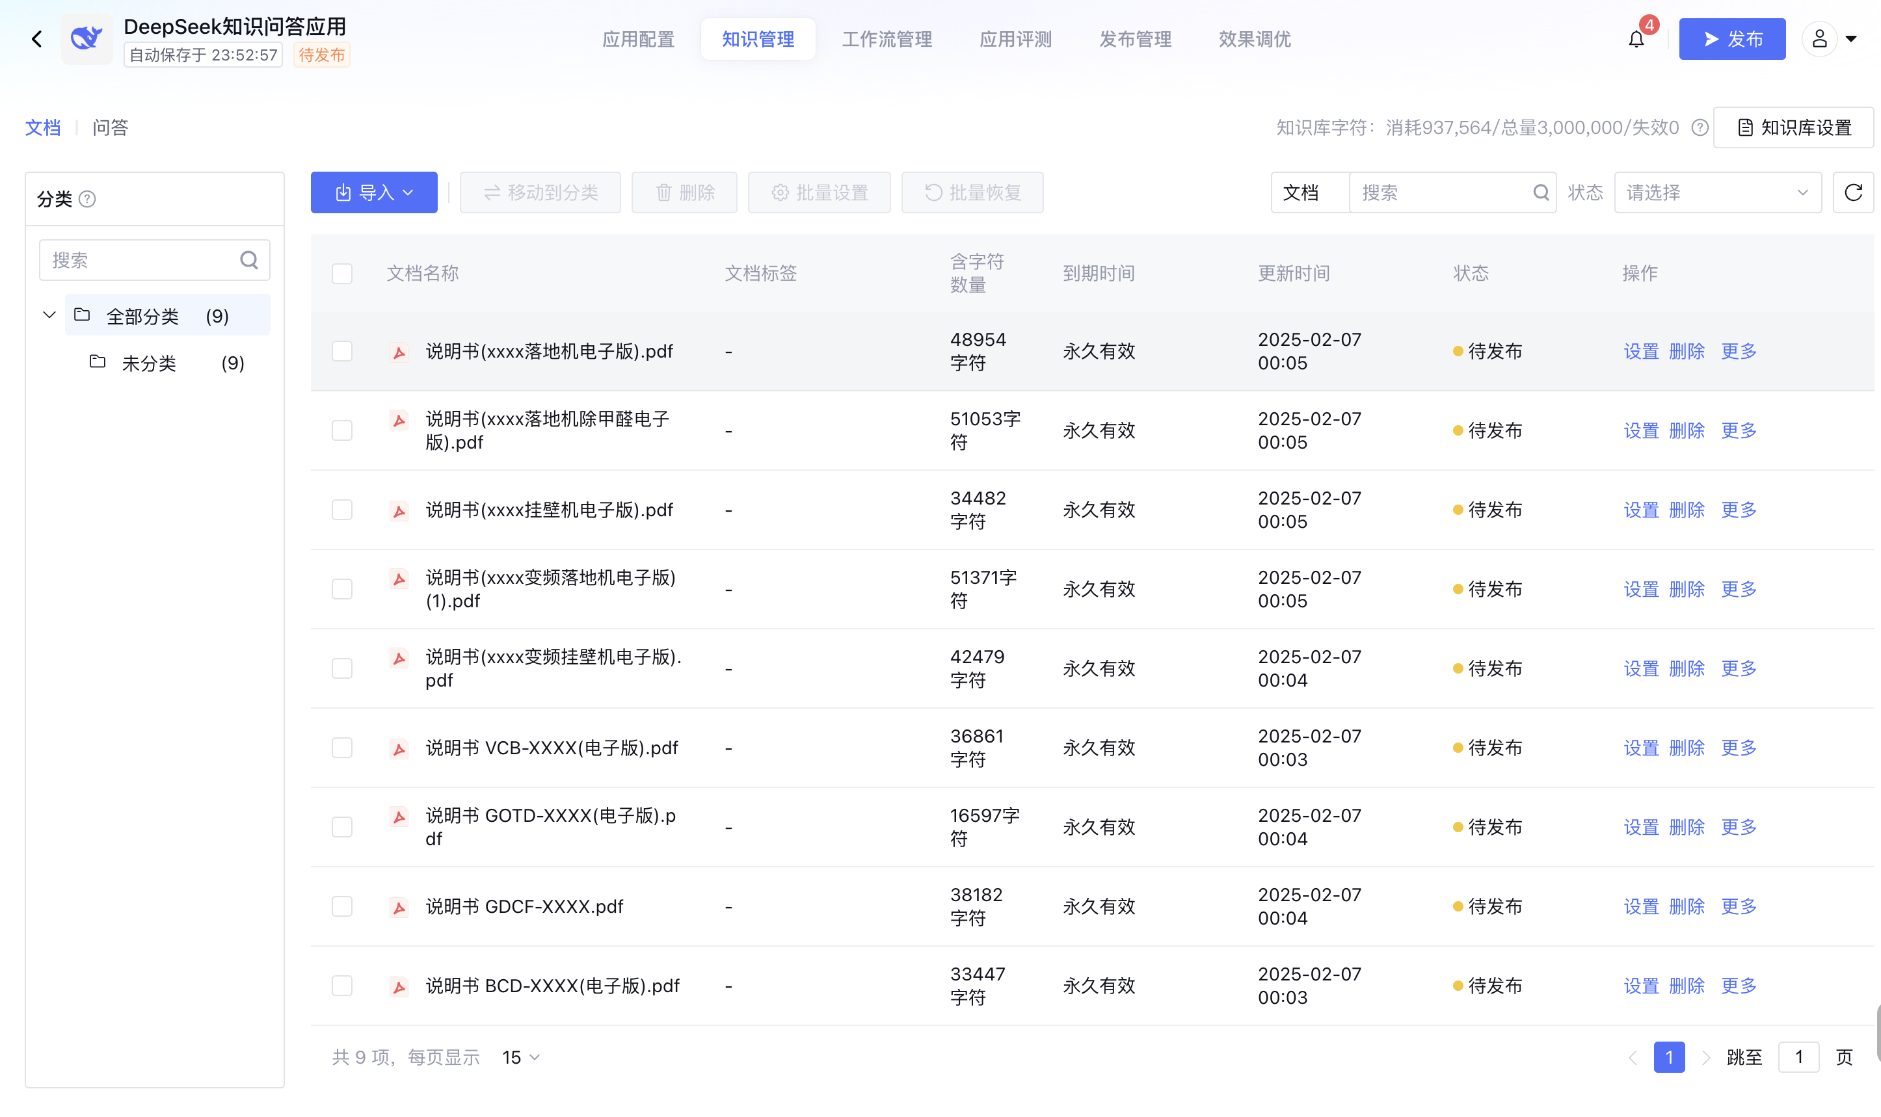Click the knowledge base character help icon
The width and height of the screenshot is (1881, 1117).
pos(1700,128)
